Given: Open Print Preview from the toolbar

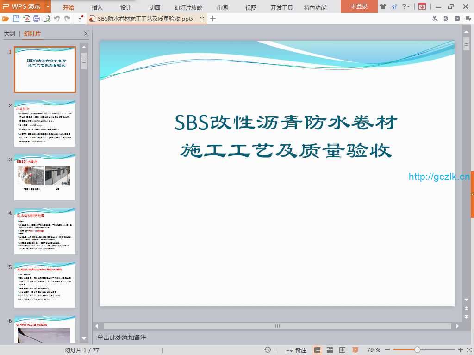Looking at the screenshot, I should (46, 18).
